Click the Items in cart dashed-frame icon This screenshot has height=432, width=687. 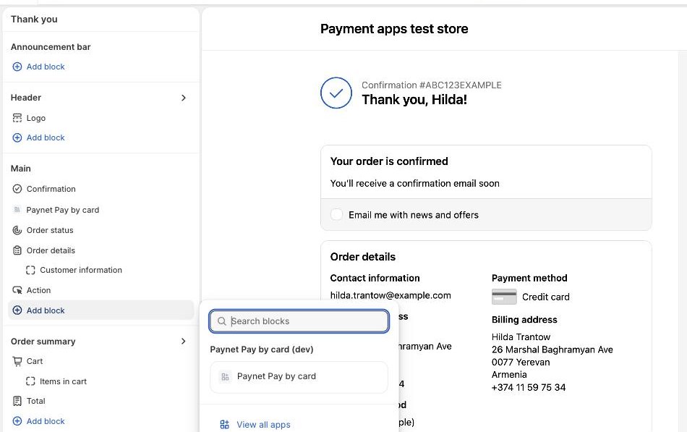pyautogui.click(x=30, y=381)
